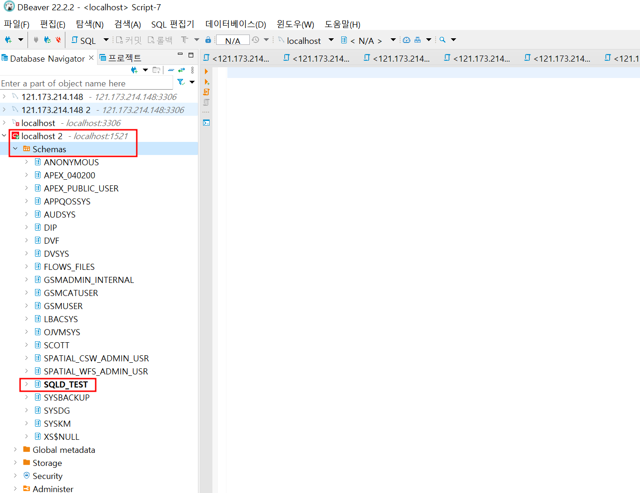Open dropdown next to the search magnifier
Viewport: 640px width, 493px height.
453,40
